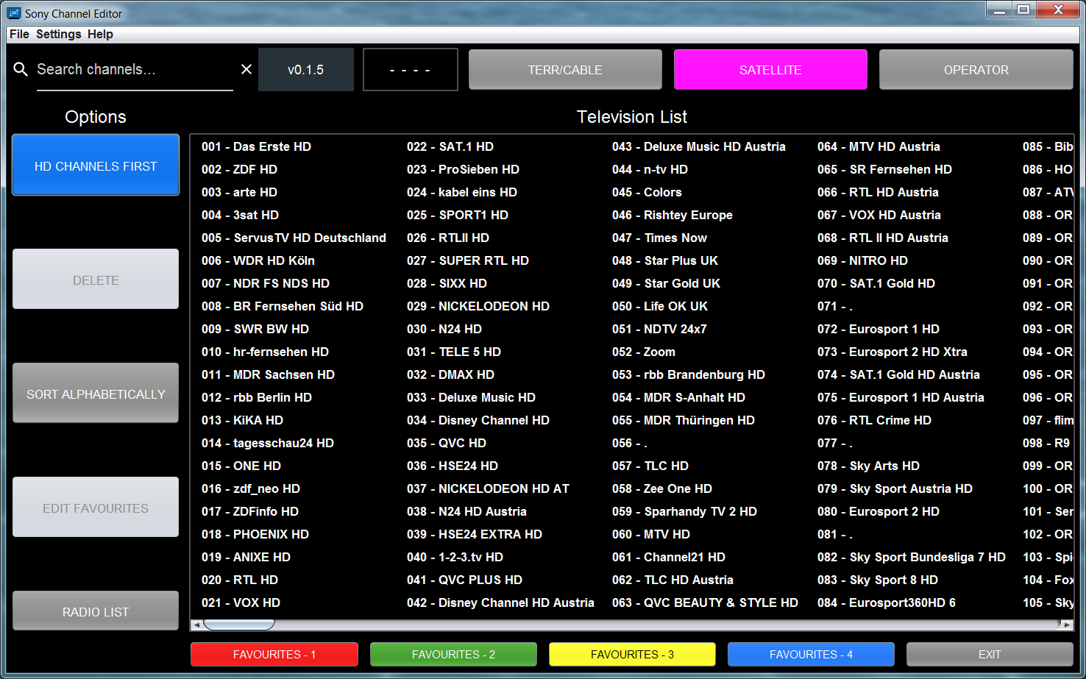This screenshot has width=1086, height=679.
Task: Click the magnifying glass search icon
Action: (21, 69)
